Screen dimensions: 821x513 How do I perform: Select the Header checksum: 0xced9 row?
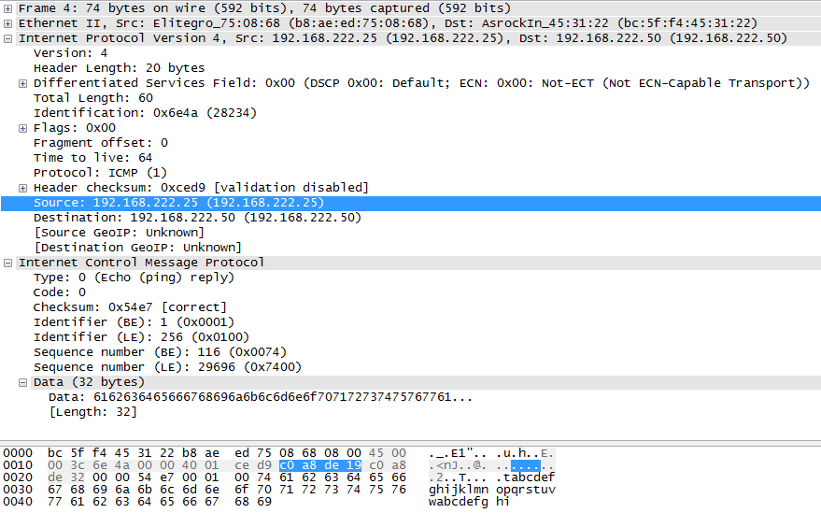201,188
